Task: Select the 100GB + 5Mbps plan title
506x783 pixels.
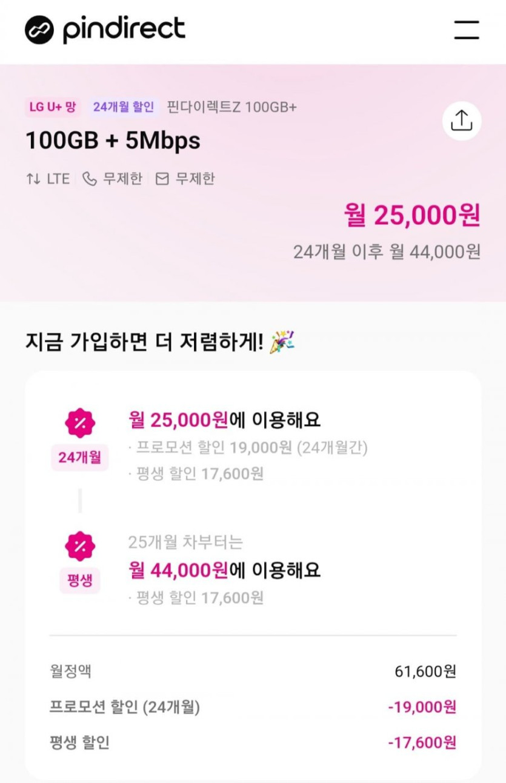Action: [x=113, y=141]
